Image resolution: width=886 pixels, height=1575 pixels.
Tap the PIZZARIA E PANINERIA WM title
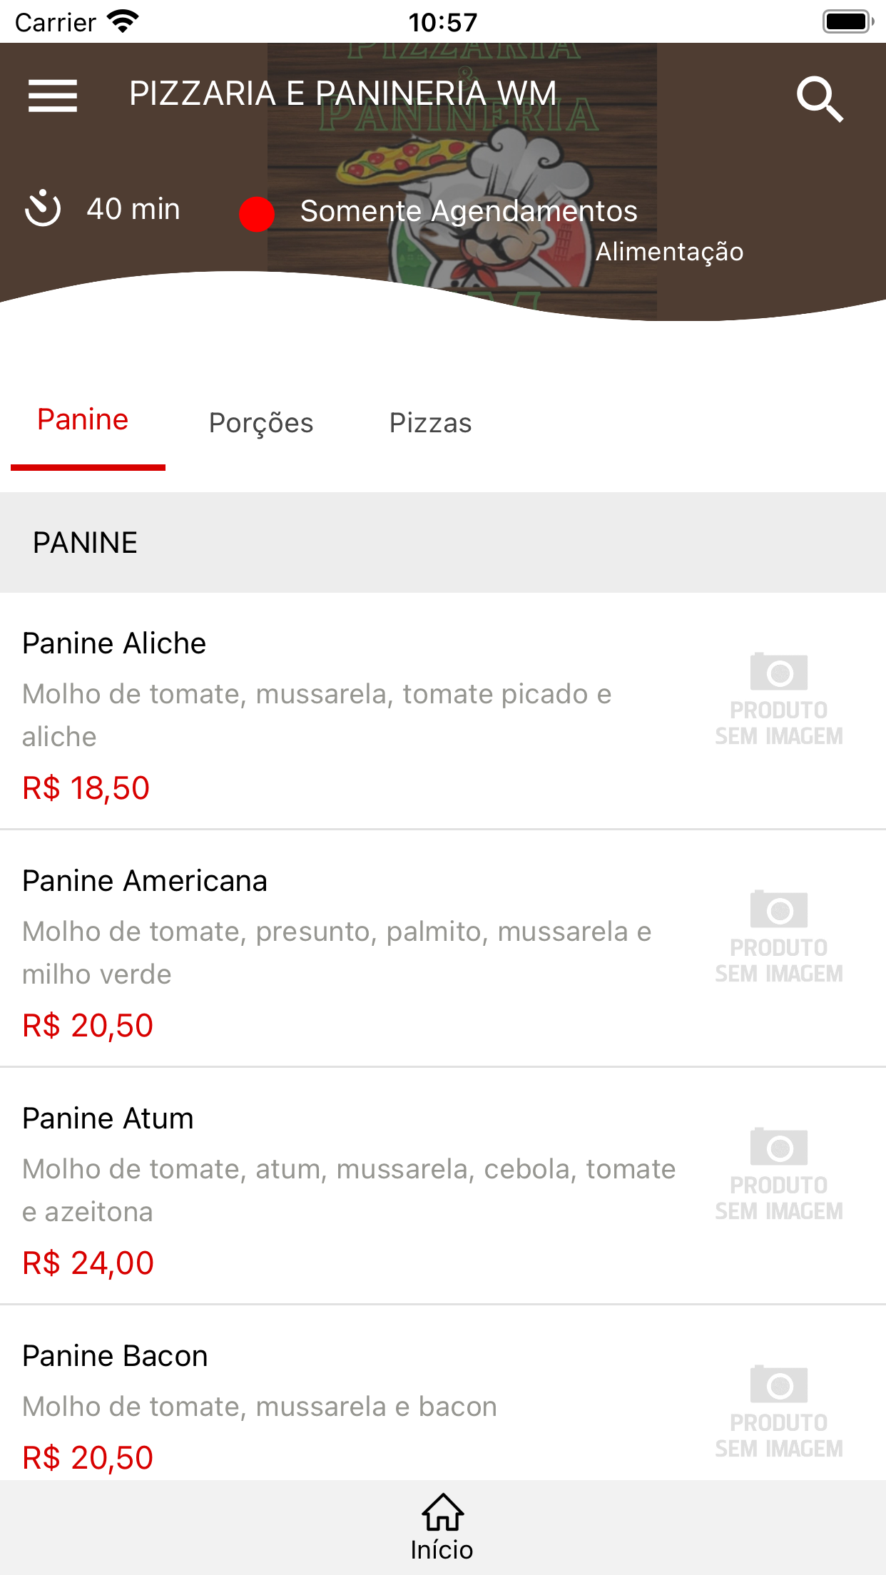coord(342,93)
